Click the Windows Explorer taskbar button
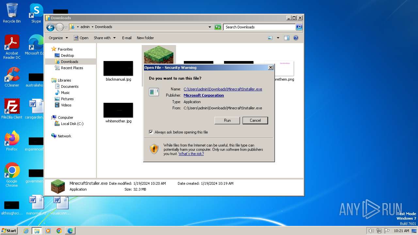This screenshot has height=235, width=418. [x=37, y=231]
